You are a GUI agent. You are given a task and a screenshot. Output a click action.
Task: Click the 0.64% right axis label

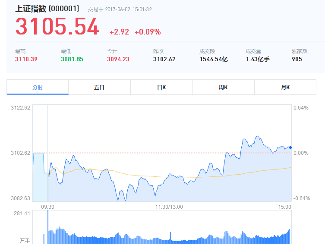pos(301,108)
